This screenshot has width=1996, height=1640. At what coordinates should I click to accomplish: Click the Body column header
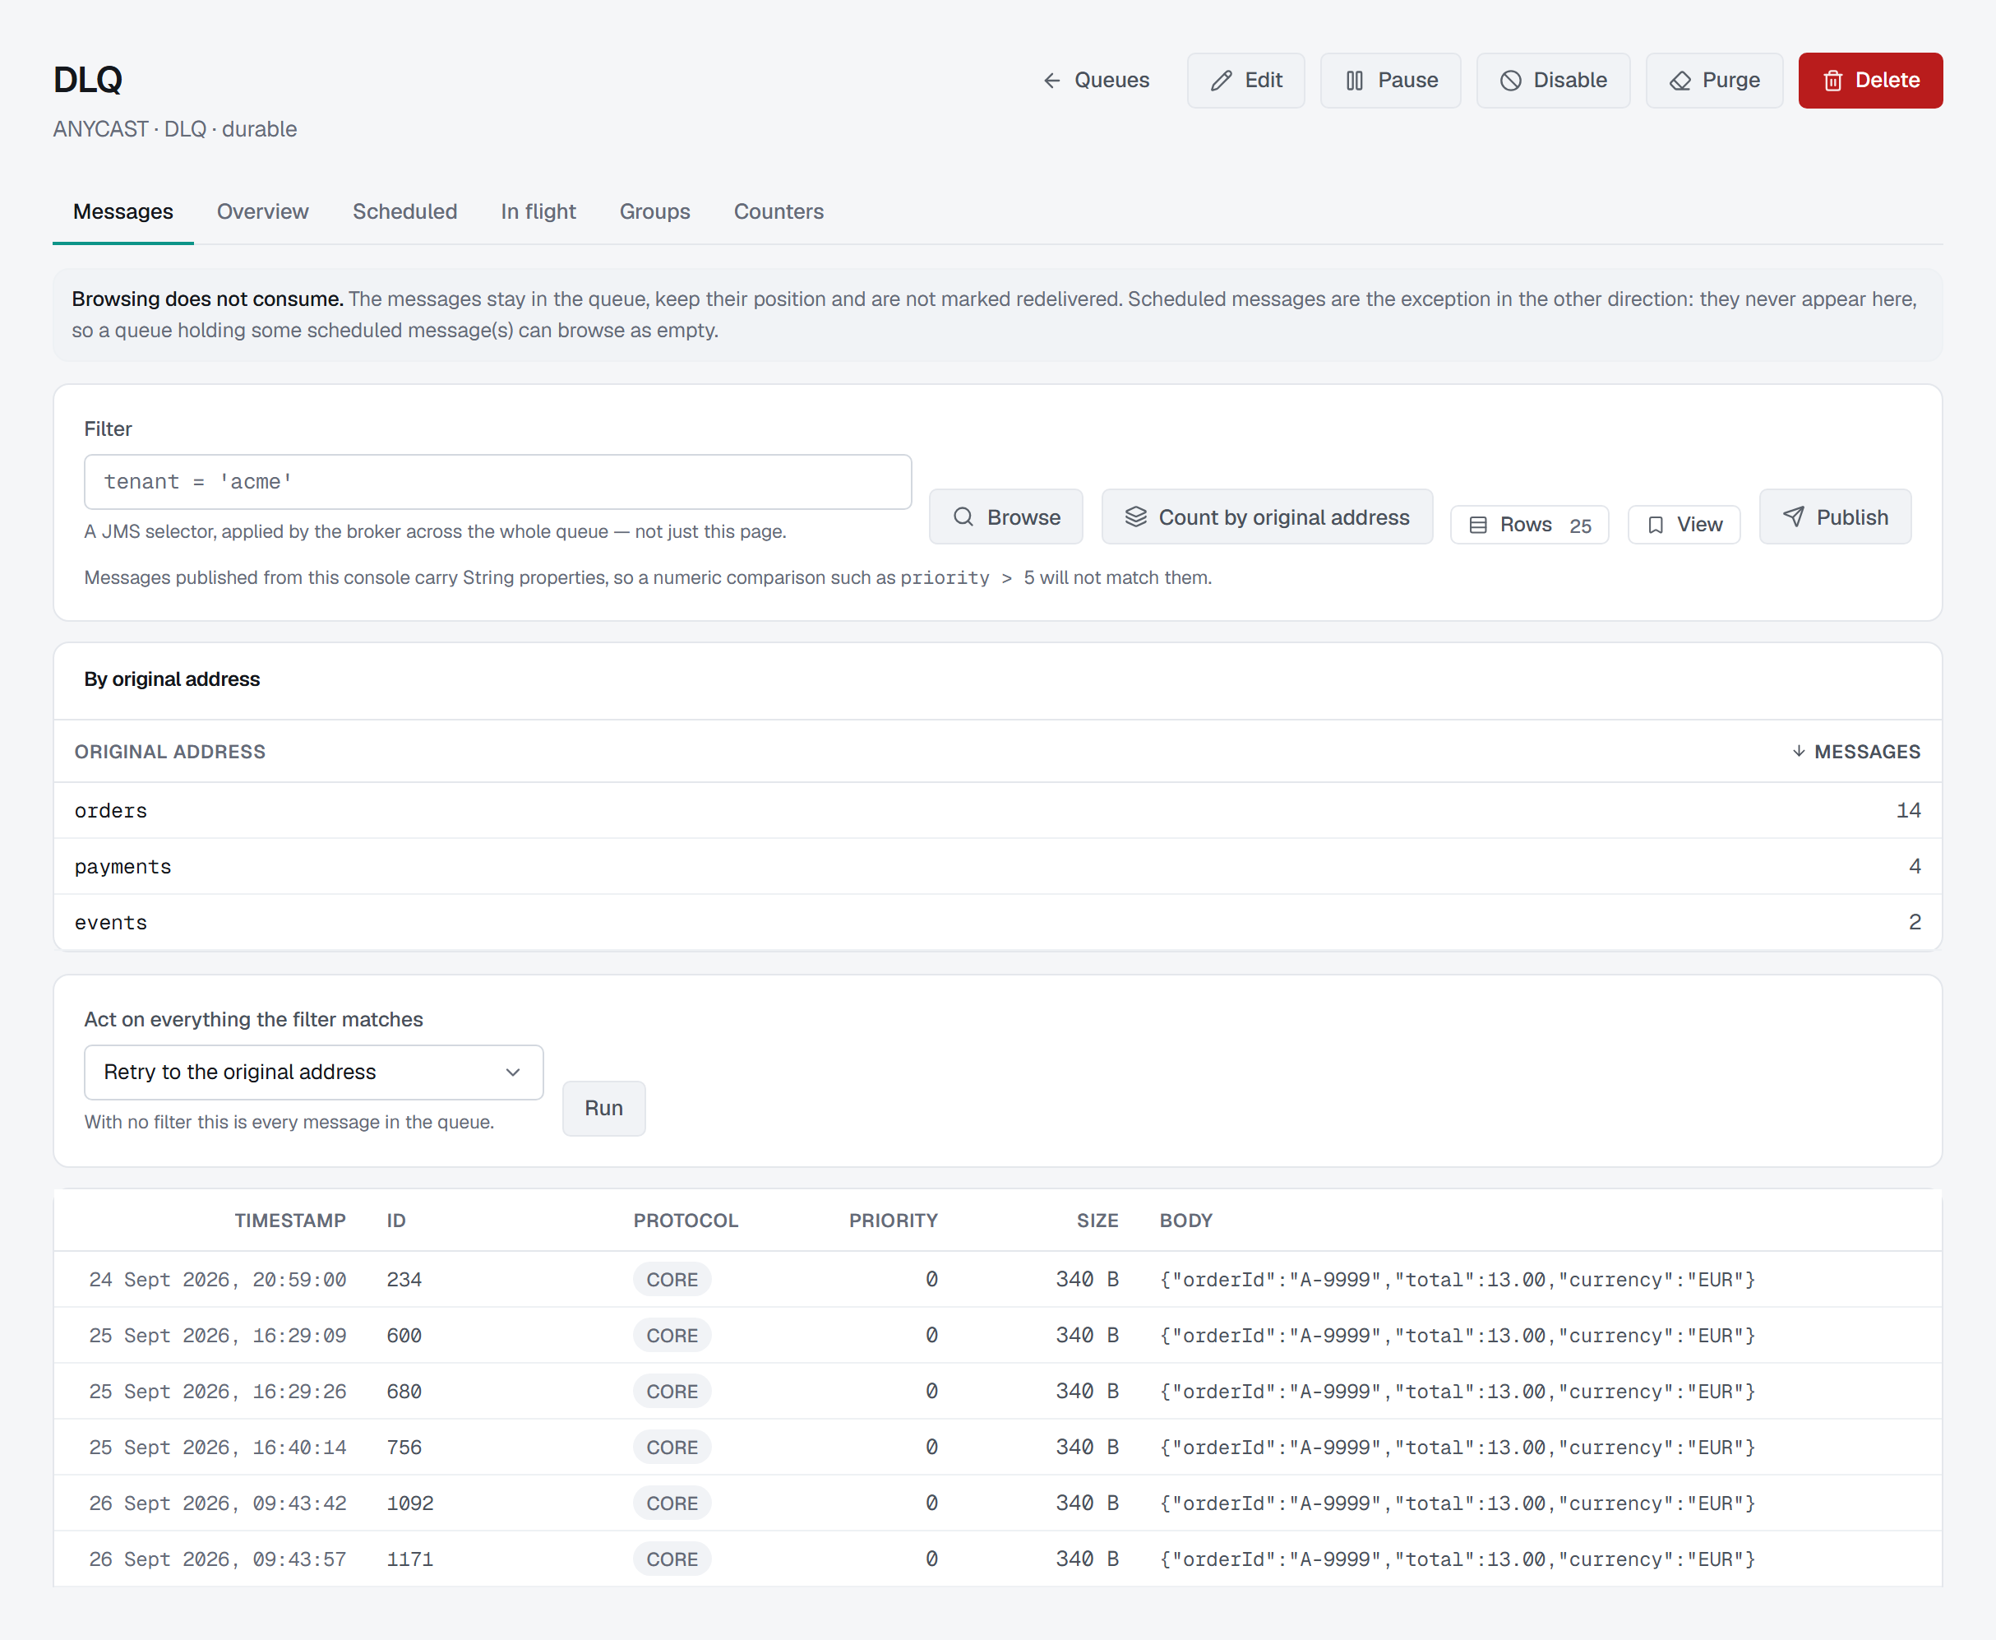pos(1186,1221)
